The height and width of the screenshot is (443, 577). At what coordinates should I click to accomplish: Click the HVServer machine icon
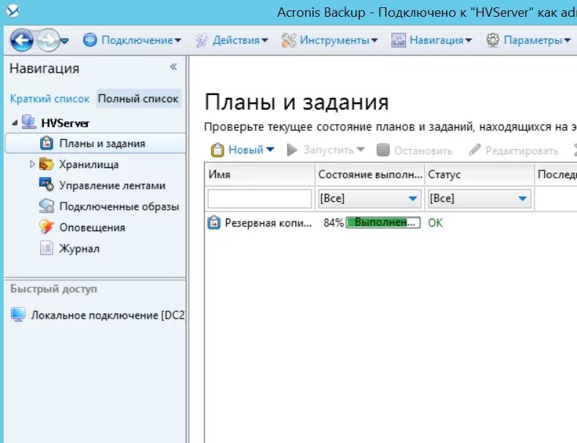click(x=29, y=122)
